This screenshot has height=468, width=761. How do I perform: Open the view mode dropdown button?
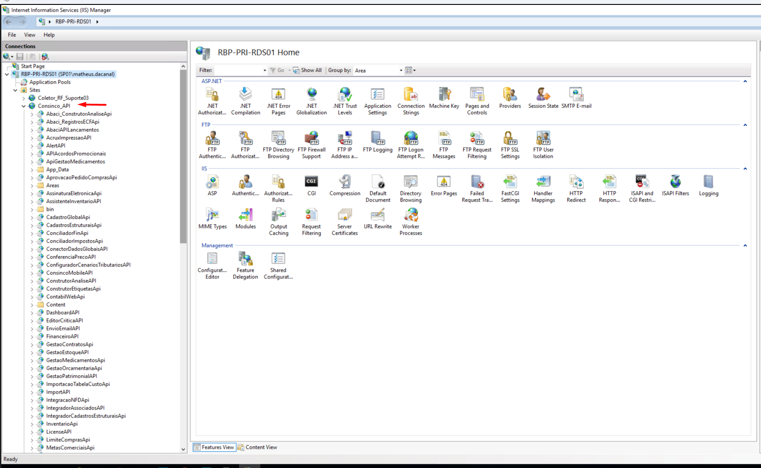411,70
